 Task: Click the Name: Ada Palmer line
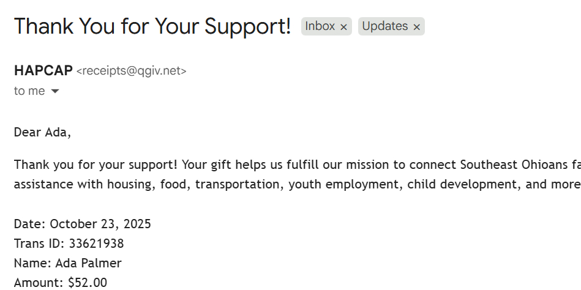[67, 263]
